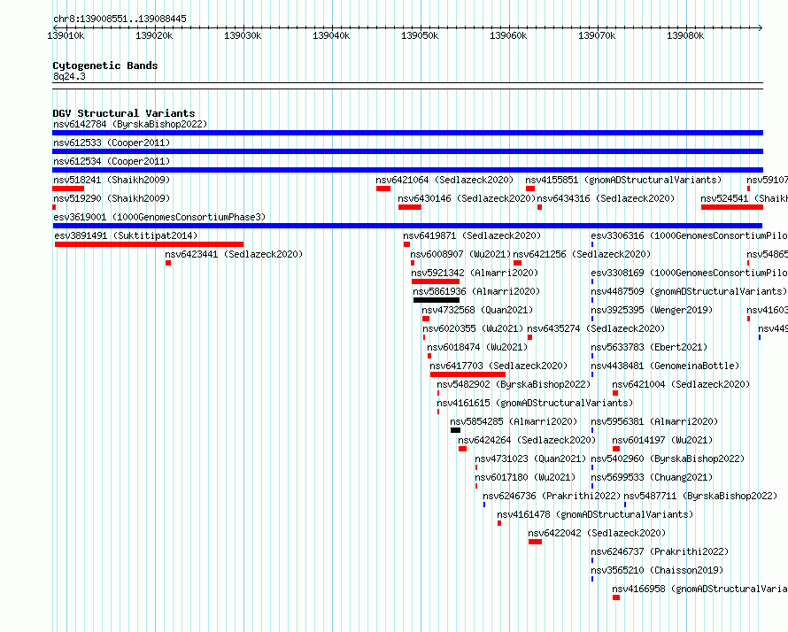
Task: Click nsv518241 (Shaikh2009) red feature bar
Action: (x=68, y=189)
